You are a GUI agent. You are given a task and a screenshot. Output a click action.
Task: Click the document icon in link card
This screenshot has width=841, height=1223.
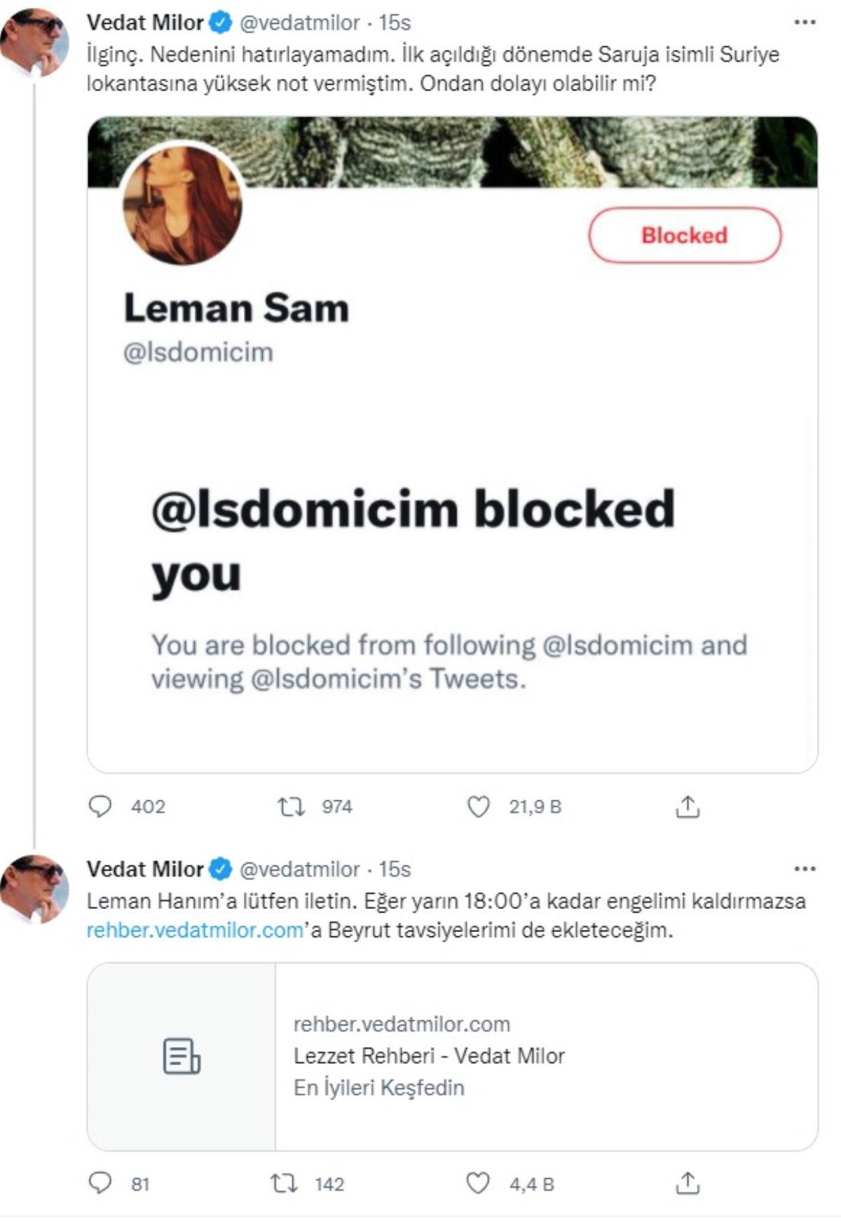coord(182,1055)
